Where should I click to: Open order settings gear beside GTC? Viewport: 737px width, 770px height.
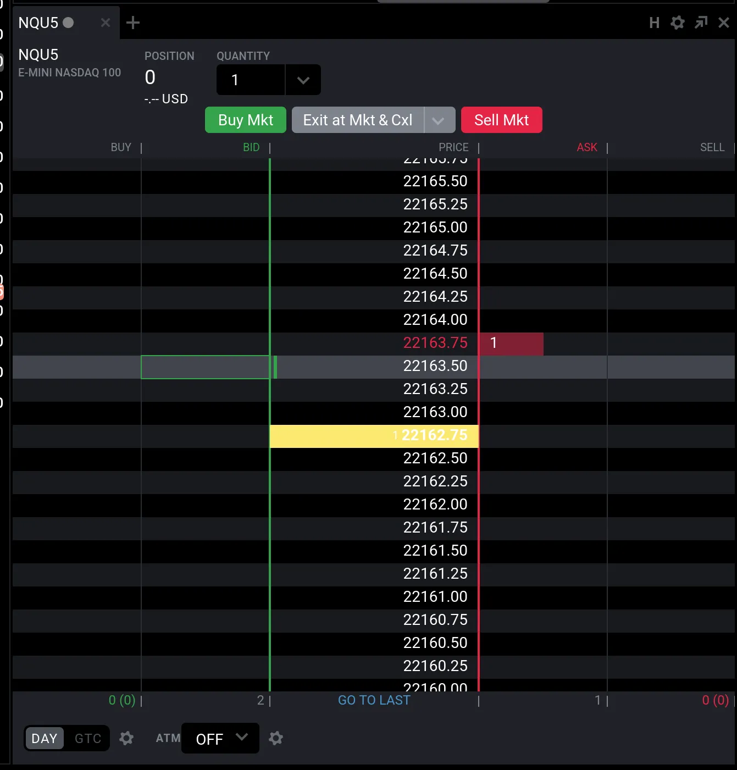[126, 738]
